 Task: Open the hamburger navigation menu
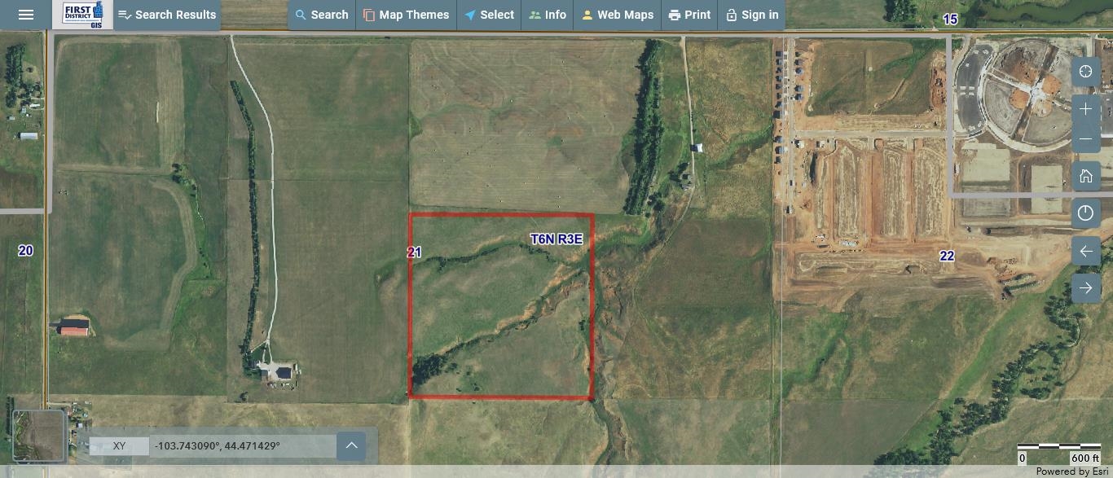tap(25, 14)
